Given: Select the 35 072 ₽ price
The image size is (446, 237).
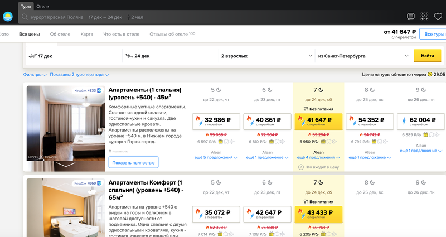Looking at the screenshot, I should click(x=216, y=214).
